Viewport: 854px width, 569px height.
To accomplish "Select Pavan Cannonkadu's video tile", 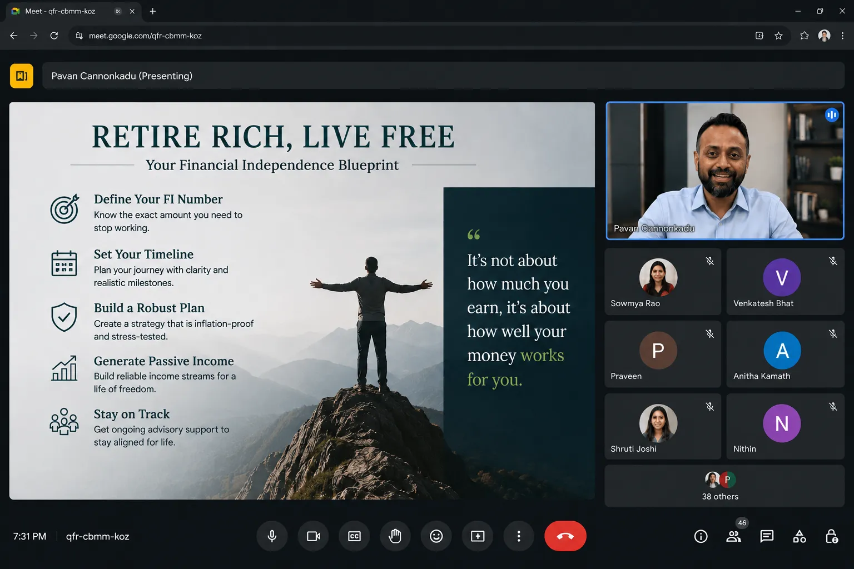I will click(725, 171).
